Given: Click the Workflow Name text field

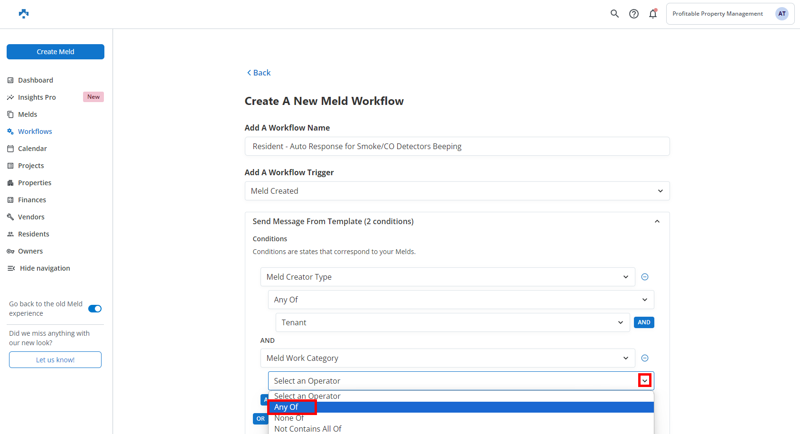Looking at the screenshot, I should [457, 146].
